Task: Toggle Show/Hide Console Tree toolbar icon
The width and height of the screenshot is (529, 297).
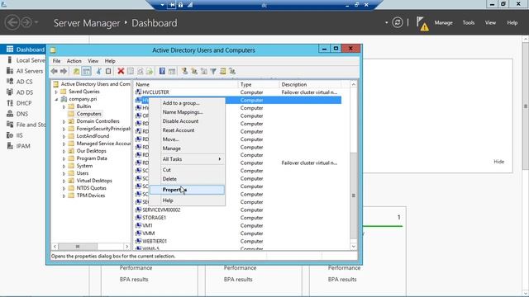Action: (x=86, y=71)
